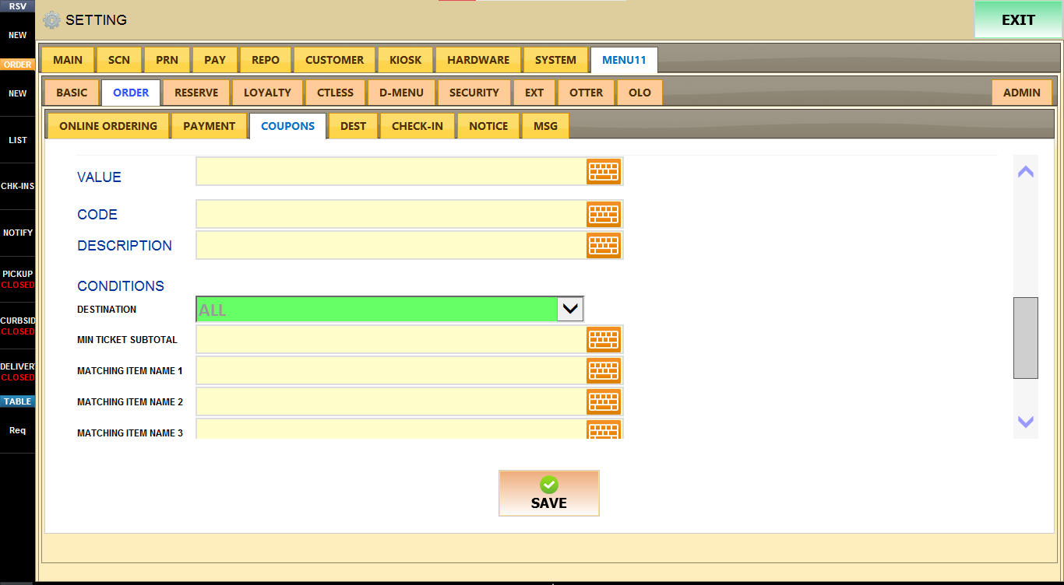Click the vertical scrollbar thumb
1064x585 pixels.
(1026, 338)
